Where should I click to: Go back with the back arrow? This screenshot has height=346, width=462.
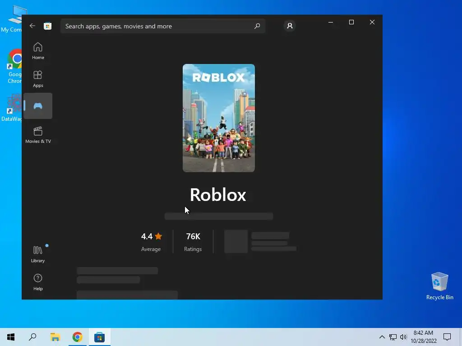pyautogui.click(x=32, y=26)
